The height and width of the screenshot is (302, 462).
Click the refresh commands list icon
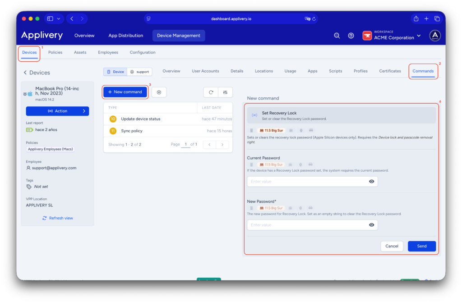(x=211, y=92)
